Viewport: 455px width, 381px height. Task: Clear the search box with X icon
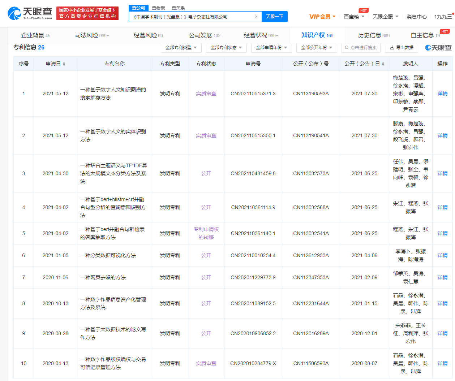pyautogui.click(x=256, y=17)
